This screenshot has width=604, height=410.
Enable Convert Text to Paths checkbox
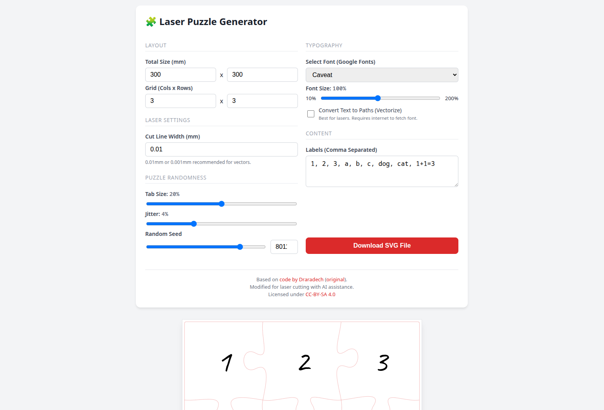point(311,114)
